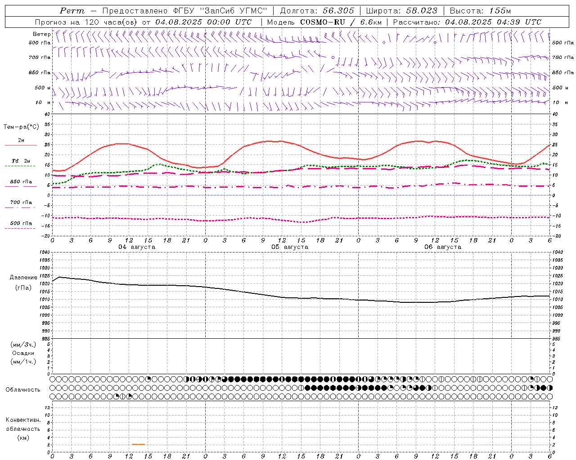
Task: Click the "(км)" convective height unit label
Action: pos(23,438)
